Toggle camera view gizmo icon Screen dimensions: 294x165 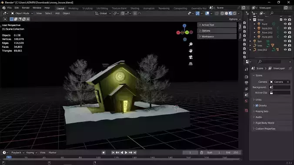coord(190,57)
